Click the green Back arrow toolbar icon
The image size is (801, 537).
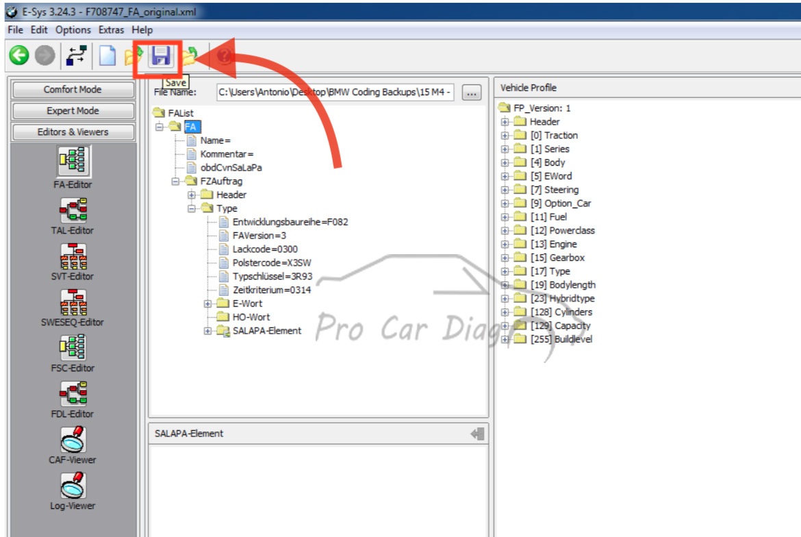tap(19, 55)
